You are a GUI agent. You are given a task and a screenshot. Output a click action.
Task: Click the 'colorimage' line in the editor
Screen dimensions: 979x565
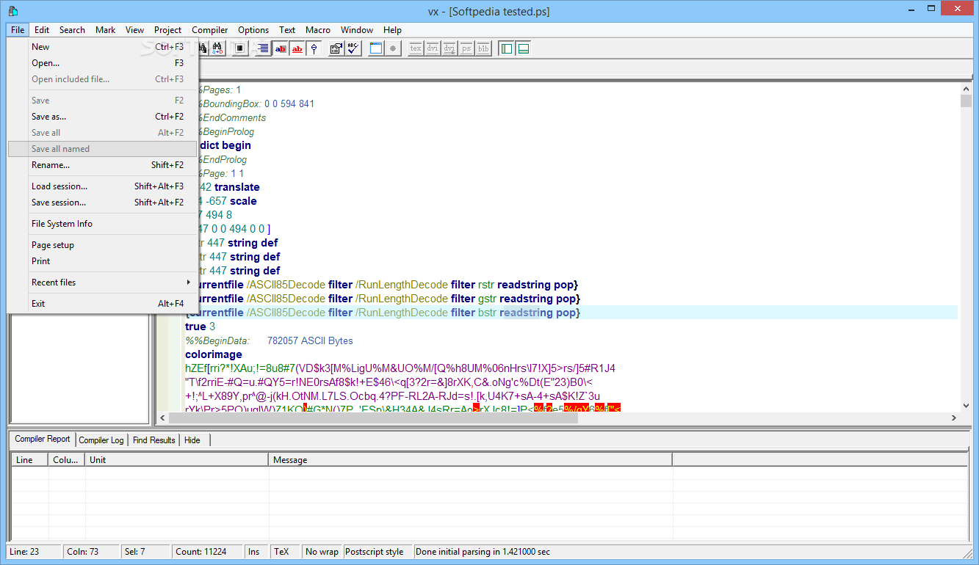pos(214,354)
